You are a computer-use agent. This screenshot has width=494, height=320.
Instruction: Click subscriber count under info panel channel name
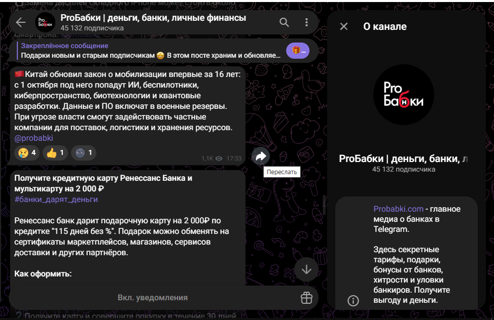404,169
